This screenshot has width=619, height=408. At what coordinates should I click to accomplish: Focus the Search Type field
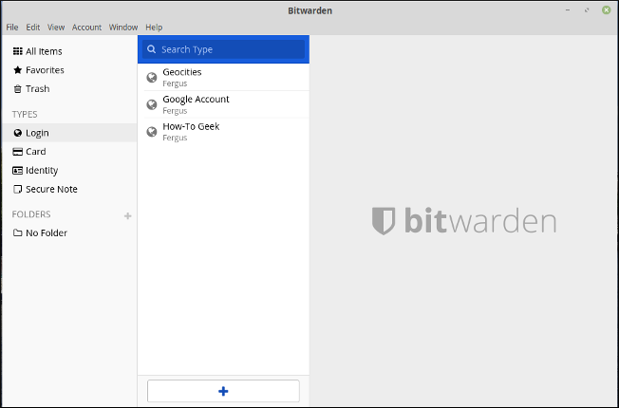click(x=223, y=49)
